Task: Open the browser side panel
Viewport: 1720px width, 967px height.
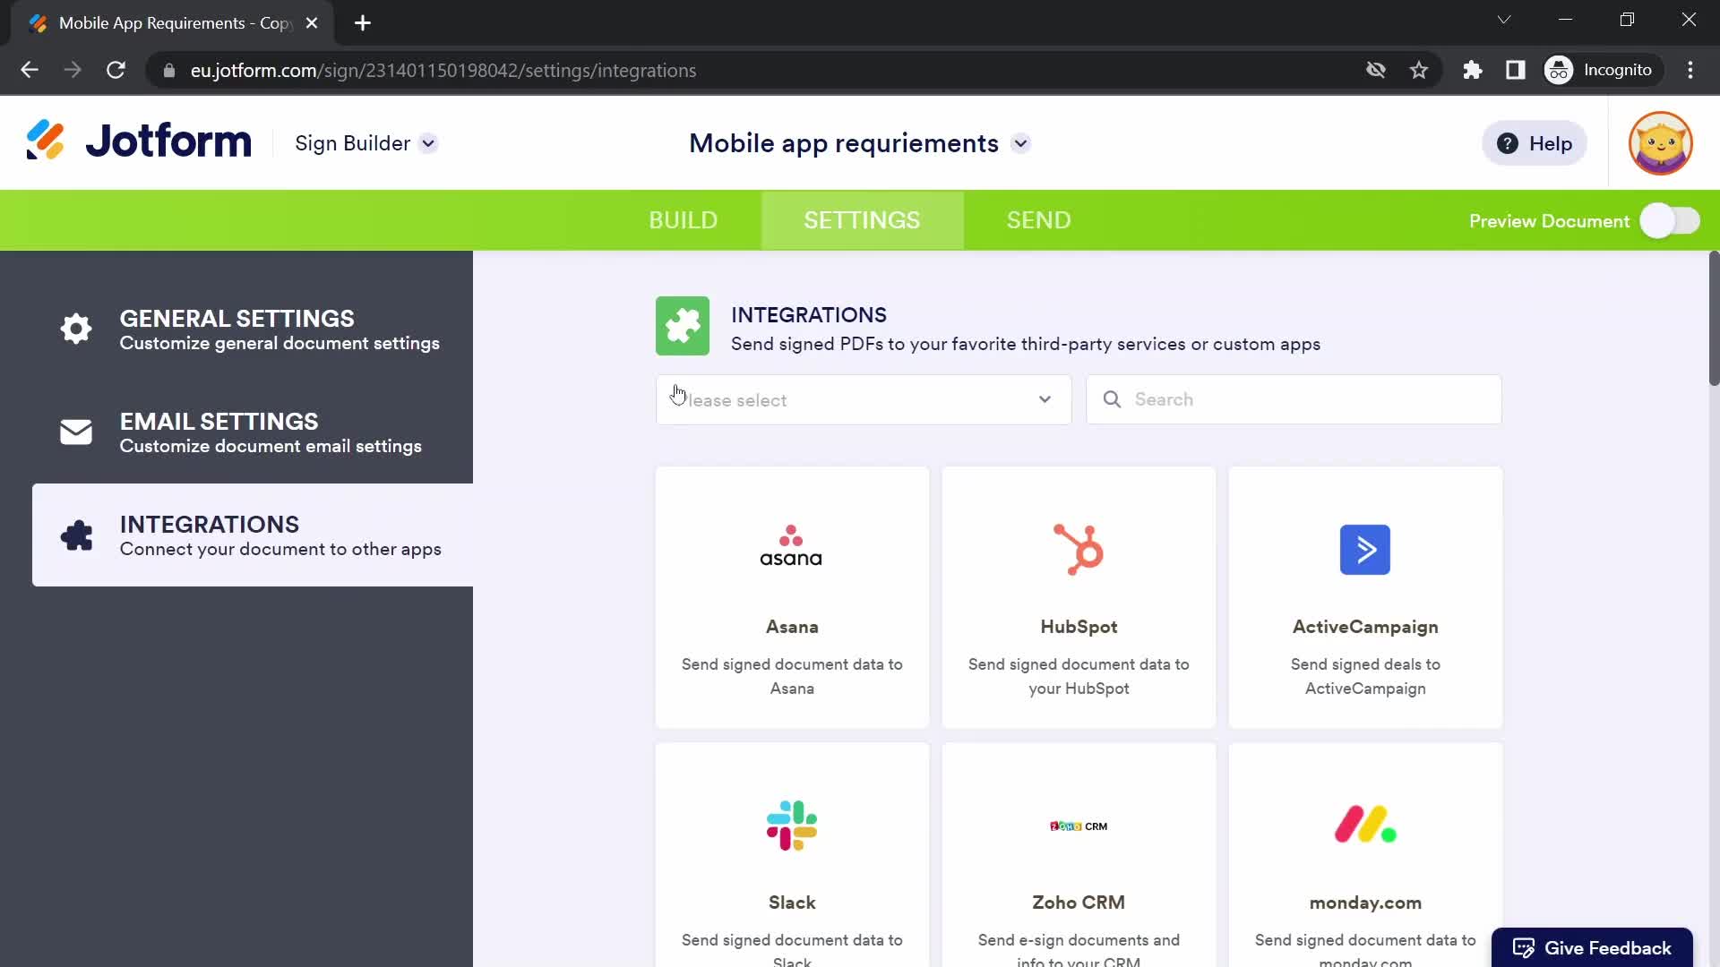Action: [1515, 70]
